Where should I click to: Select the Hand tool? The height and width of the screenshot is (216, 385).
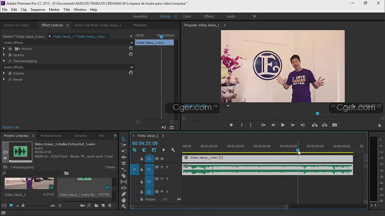tap(123, 200)
